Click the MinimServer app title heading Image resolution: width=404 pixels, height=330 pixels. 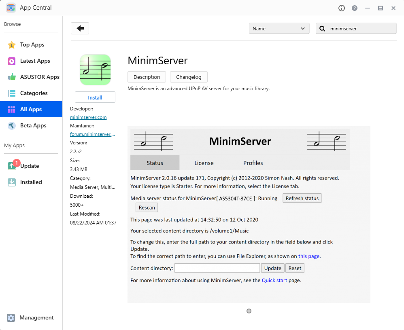158,61
